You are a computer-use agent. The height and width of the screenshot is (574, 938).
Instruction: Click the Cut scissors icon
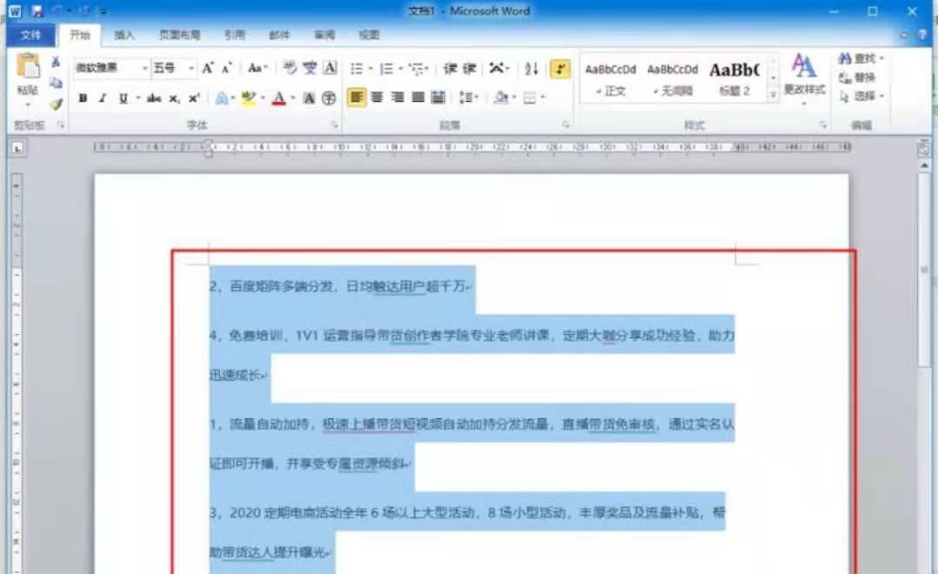tap(56, 63)
